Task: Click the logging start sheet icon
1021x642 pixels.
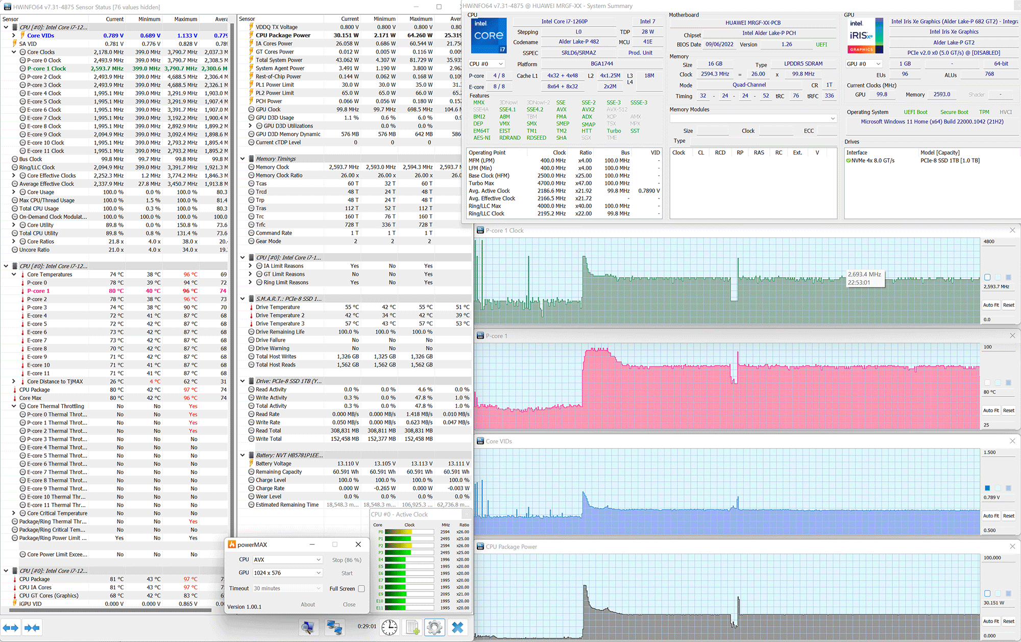Action: point(412,627)
